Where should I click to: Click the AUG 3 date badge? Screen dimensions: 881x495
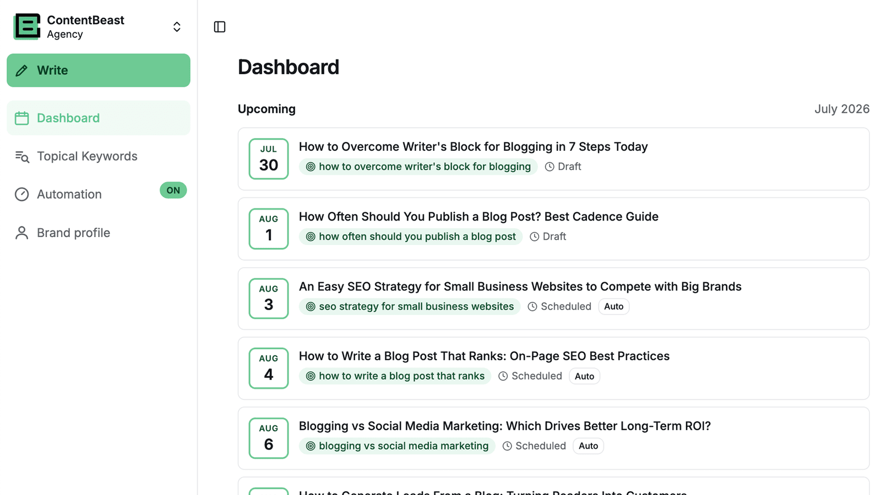click(269, 299)
